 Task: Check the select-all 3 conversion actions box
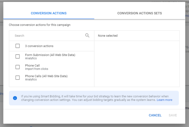18,46
